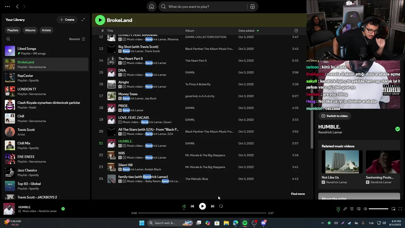Sort tracks by the Album column
This screenshot has width=405, height=228.
coord(190,31)
